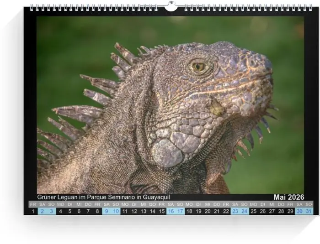Pick highlighted Saturday 16 cell
Screen dimensions: 320x244
[x=171, y=211]
